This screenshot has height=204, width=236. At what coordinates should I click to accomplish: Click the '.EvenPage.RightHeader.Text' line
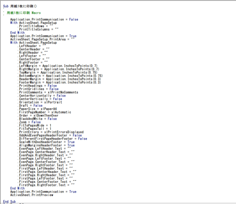[x=45, y=155]
